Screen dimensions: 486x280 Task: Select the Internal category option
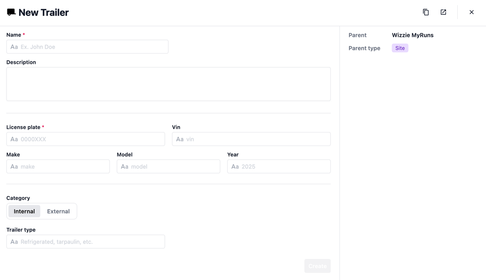click(24, 211)
